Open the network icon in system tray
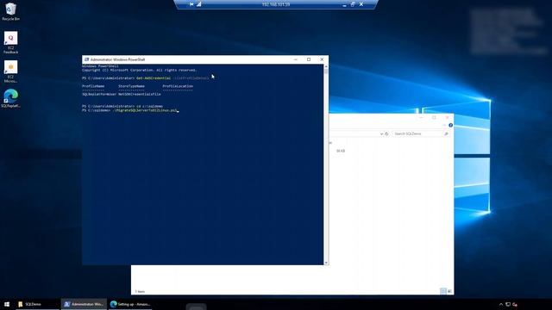The height and width of the screenshot is (310, 552). 508,304
